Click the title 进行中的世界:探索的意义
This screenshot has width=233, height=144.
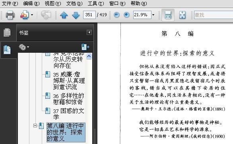[x=177, y=53]
